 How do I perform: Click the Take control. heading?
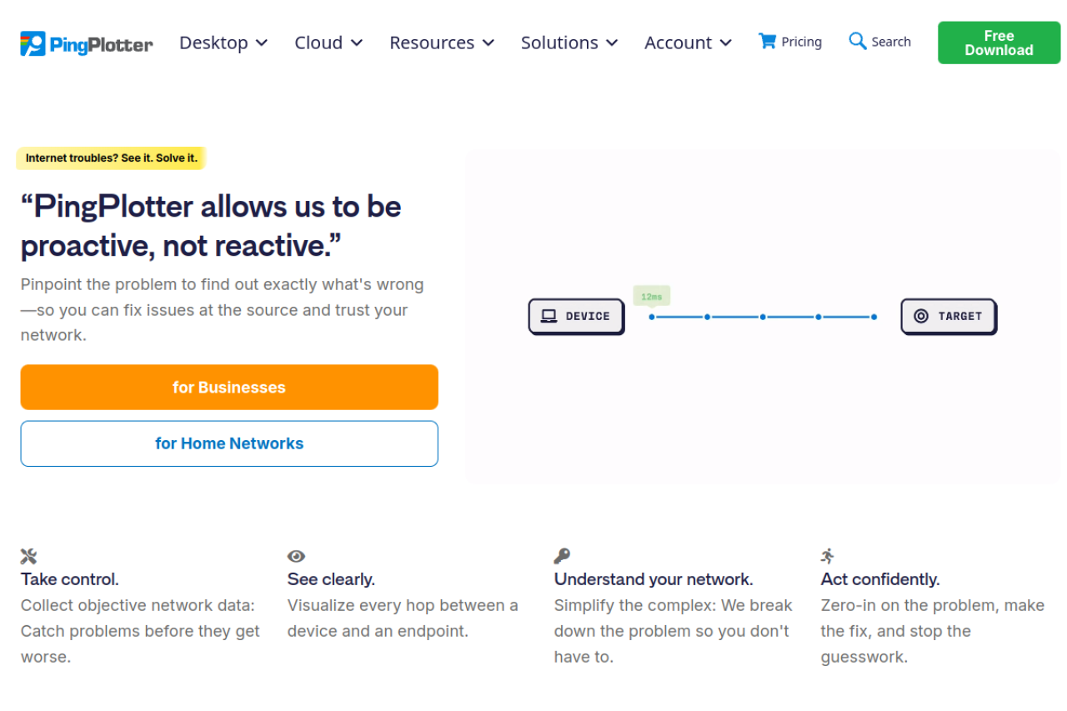coord(70,578)
